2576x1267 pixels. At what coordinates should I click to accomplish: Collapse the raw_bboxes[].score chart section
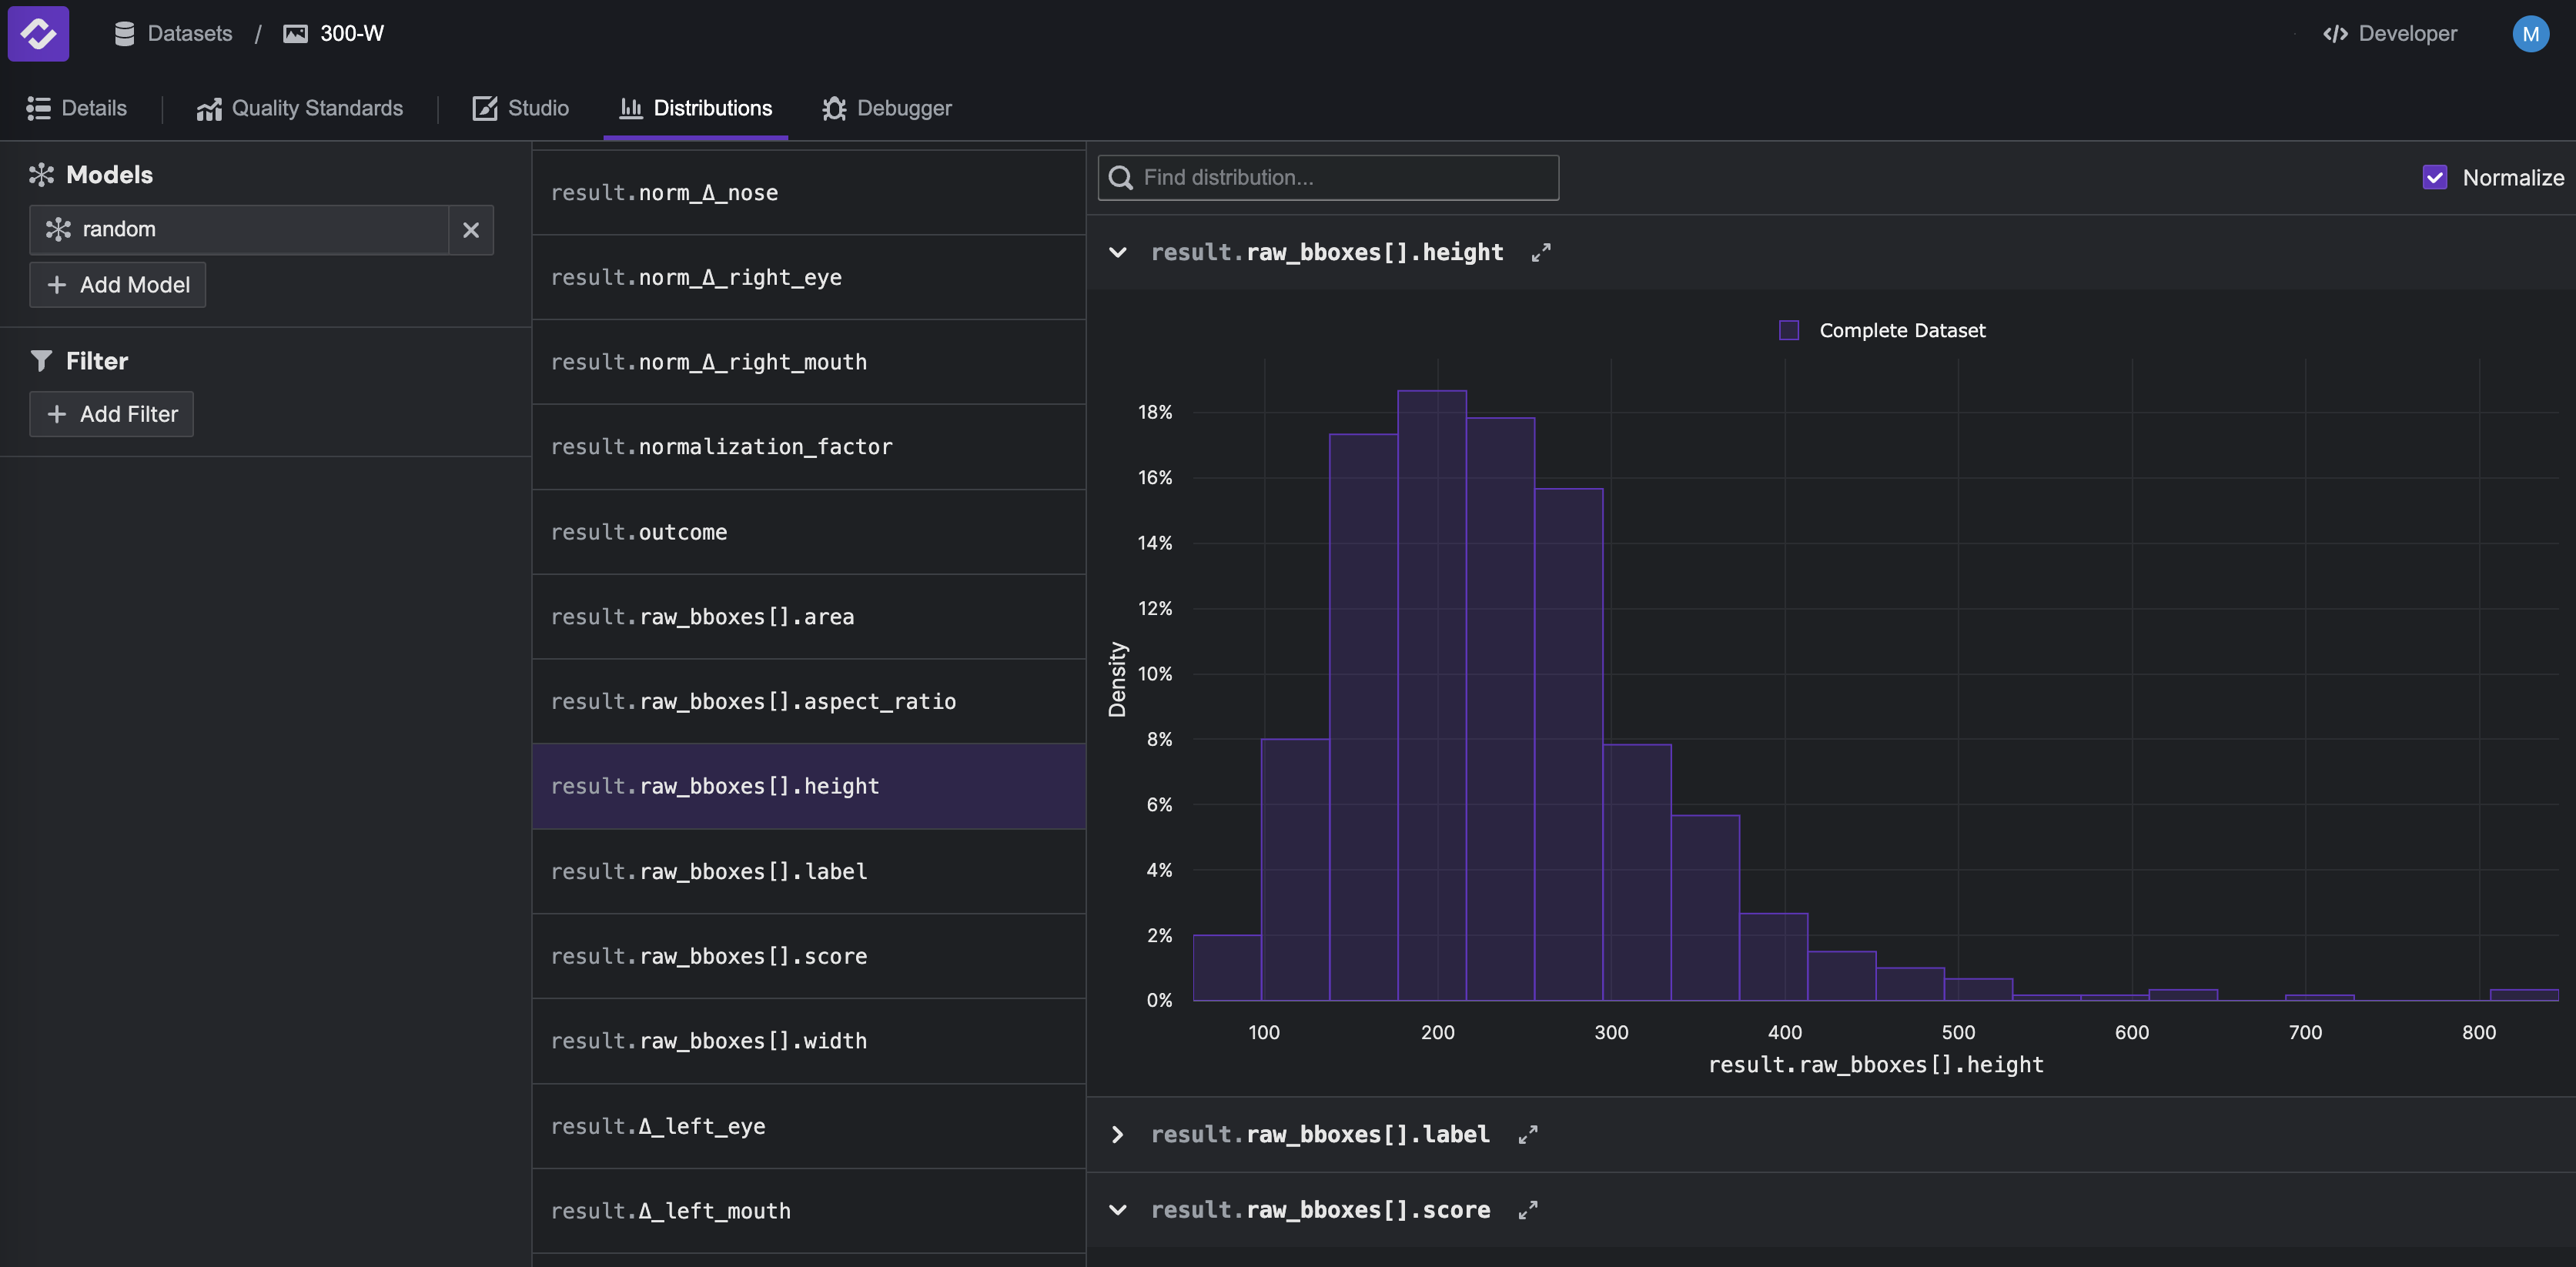1118,1210
